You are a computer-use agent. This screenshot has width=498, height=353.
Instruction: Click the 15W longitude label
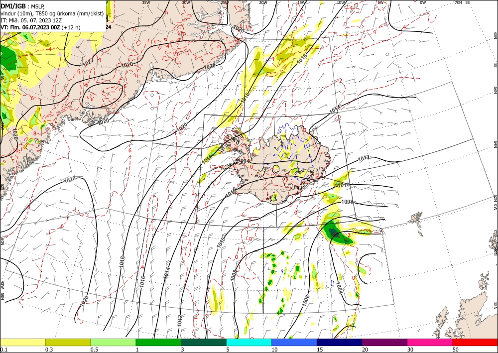tap(302, 2)
